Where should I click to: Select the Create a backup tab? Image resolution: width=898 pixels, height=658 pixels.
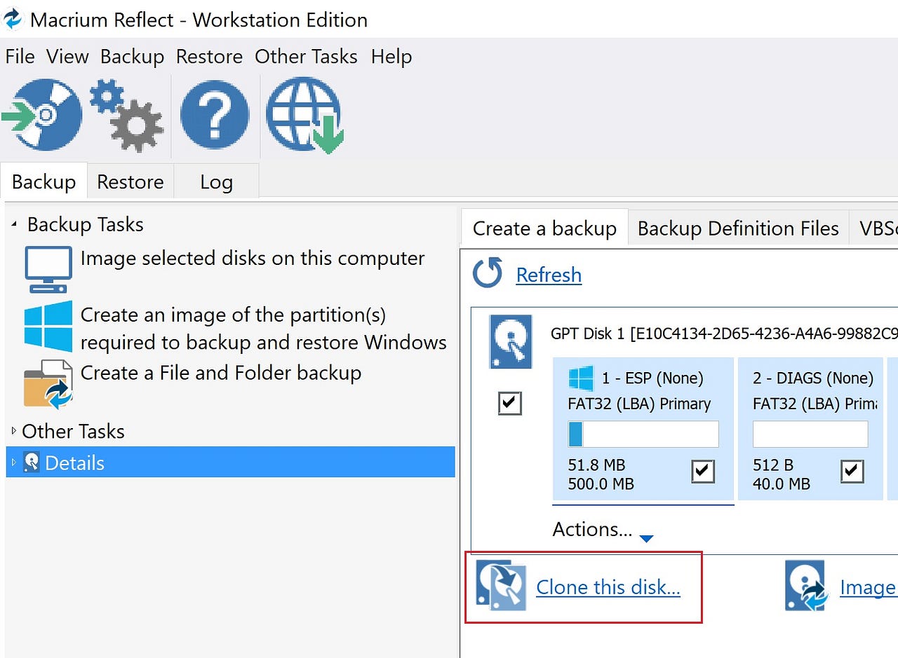point(544,228)
